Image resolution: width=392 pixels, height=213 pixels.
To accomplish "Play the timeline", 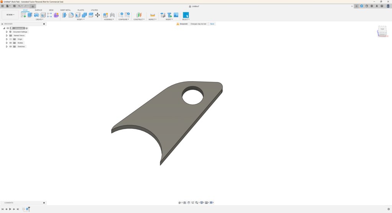I will (10, 209).
